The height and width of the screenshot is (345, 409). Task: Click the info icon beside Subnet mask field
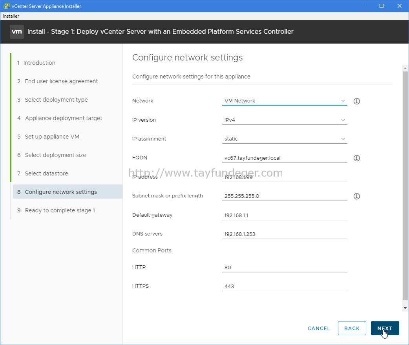[x=356, y=196]
